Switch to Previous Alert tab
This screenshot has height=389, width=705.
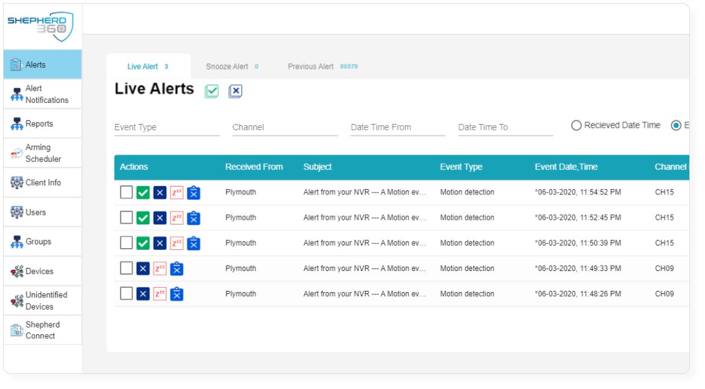(322, 66)
